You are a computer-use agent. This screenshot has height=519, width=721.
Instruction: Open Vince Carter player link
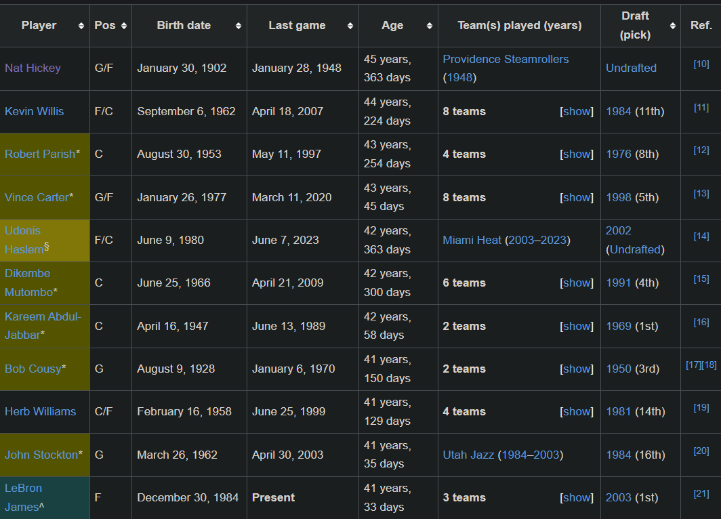point(37,197)
